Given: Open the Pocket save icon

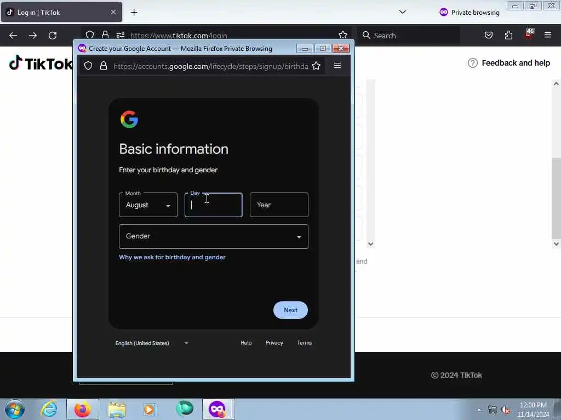Looking at the screenshot, I should point(488,35).
